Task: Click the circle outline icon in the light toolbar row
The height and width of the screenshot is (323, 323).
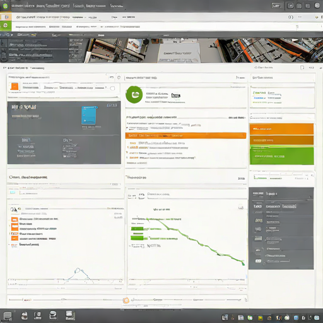Action: [291, 17]
